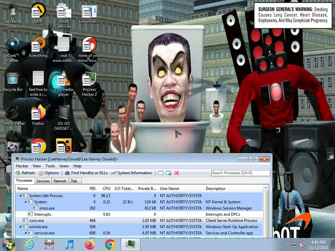Select the Everything desktop shortcut

[38, 47]
